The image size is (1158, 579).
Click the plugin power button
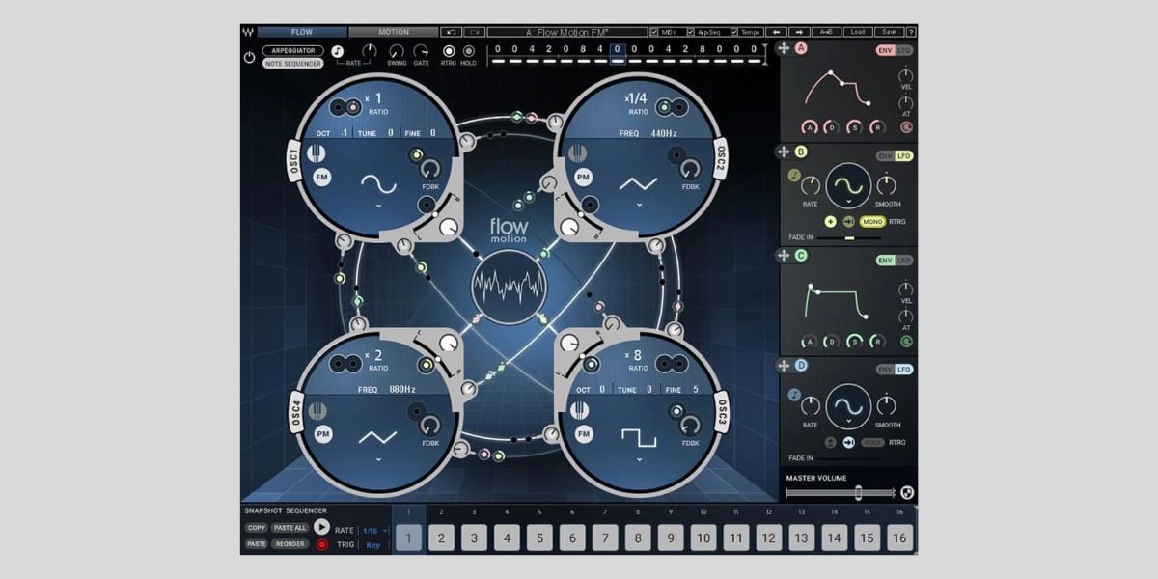click(x=249, y=58)
